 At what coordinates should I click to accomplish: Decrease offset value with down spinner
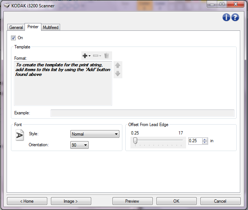[205, 142]
